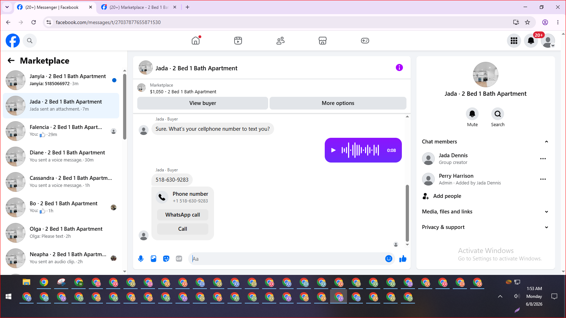This screenshot has height=318, width=566.
Task: Click Chrome site information icon
Action: point(49,22)
